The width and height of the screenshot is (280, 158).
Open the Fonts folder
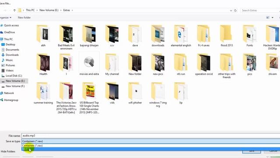pos(250,36)
